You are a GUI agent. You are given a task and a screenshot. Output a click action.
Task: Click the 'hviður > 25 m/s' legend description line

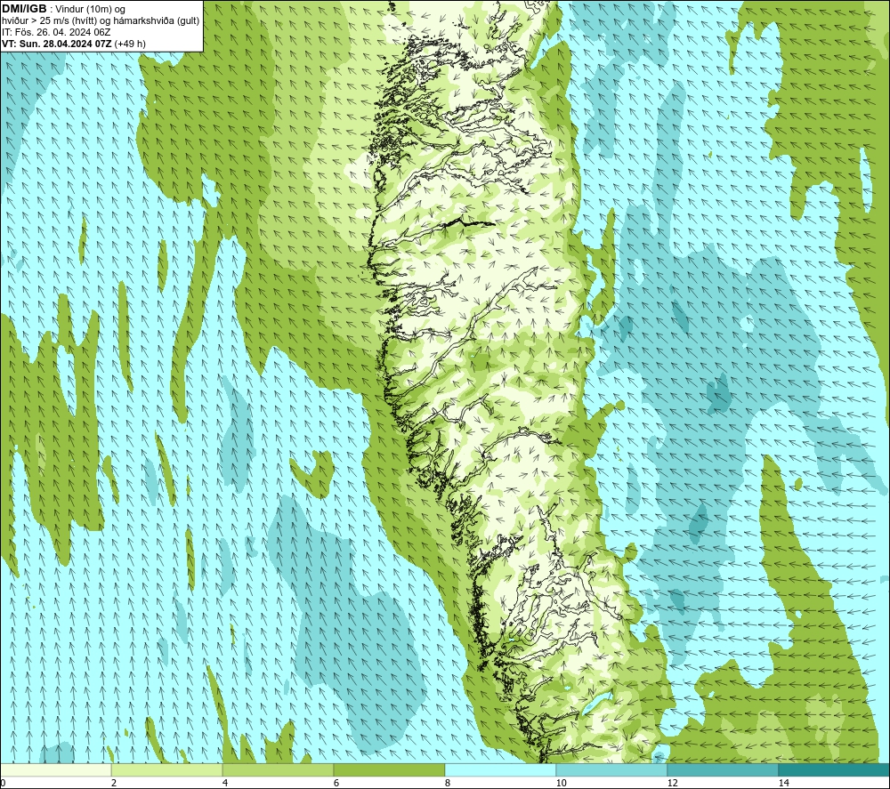pos(101,21)
